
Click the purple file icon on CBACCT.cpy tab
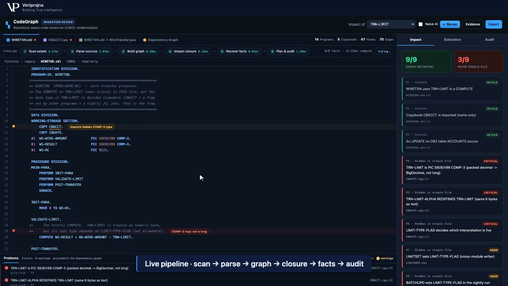pyautogui.click(x=45, y=40)
